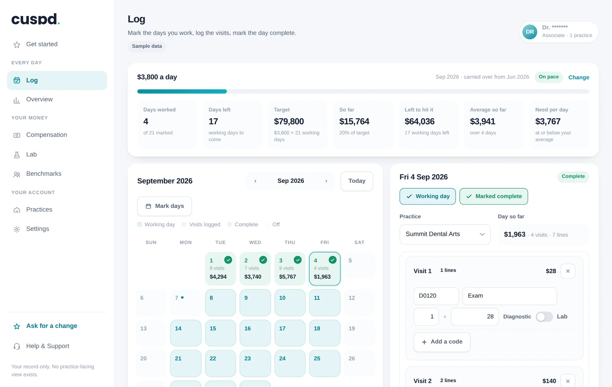Click the Mark days button
The height and width of the screenshot is (387, 612).
point(165,206)
